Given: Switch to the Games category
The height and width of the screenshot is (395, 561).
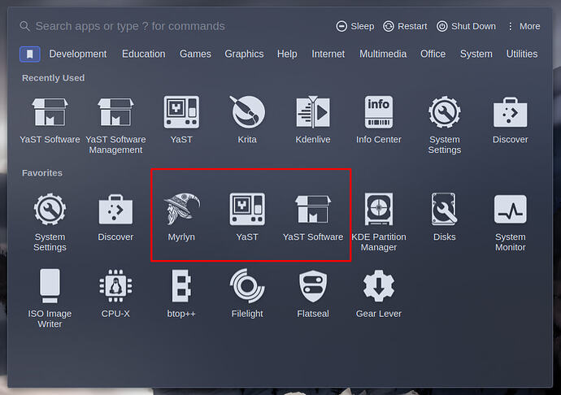Looking at the screenshot, I should click(195, 54).
